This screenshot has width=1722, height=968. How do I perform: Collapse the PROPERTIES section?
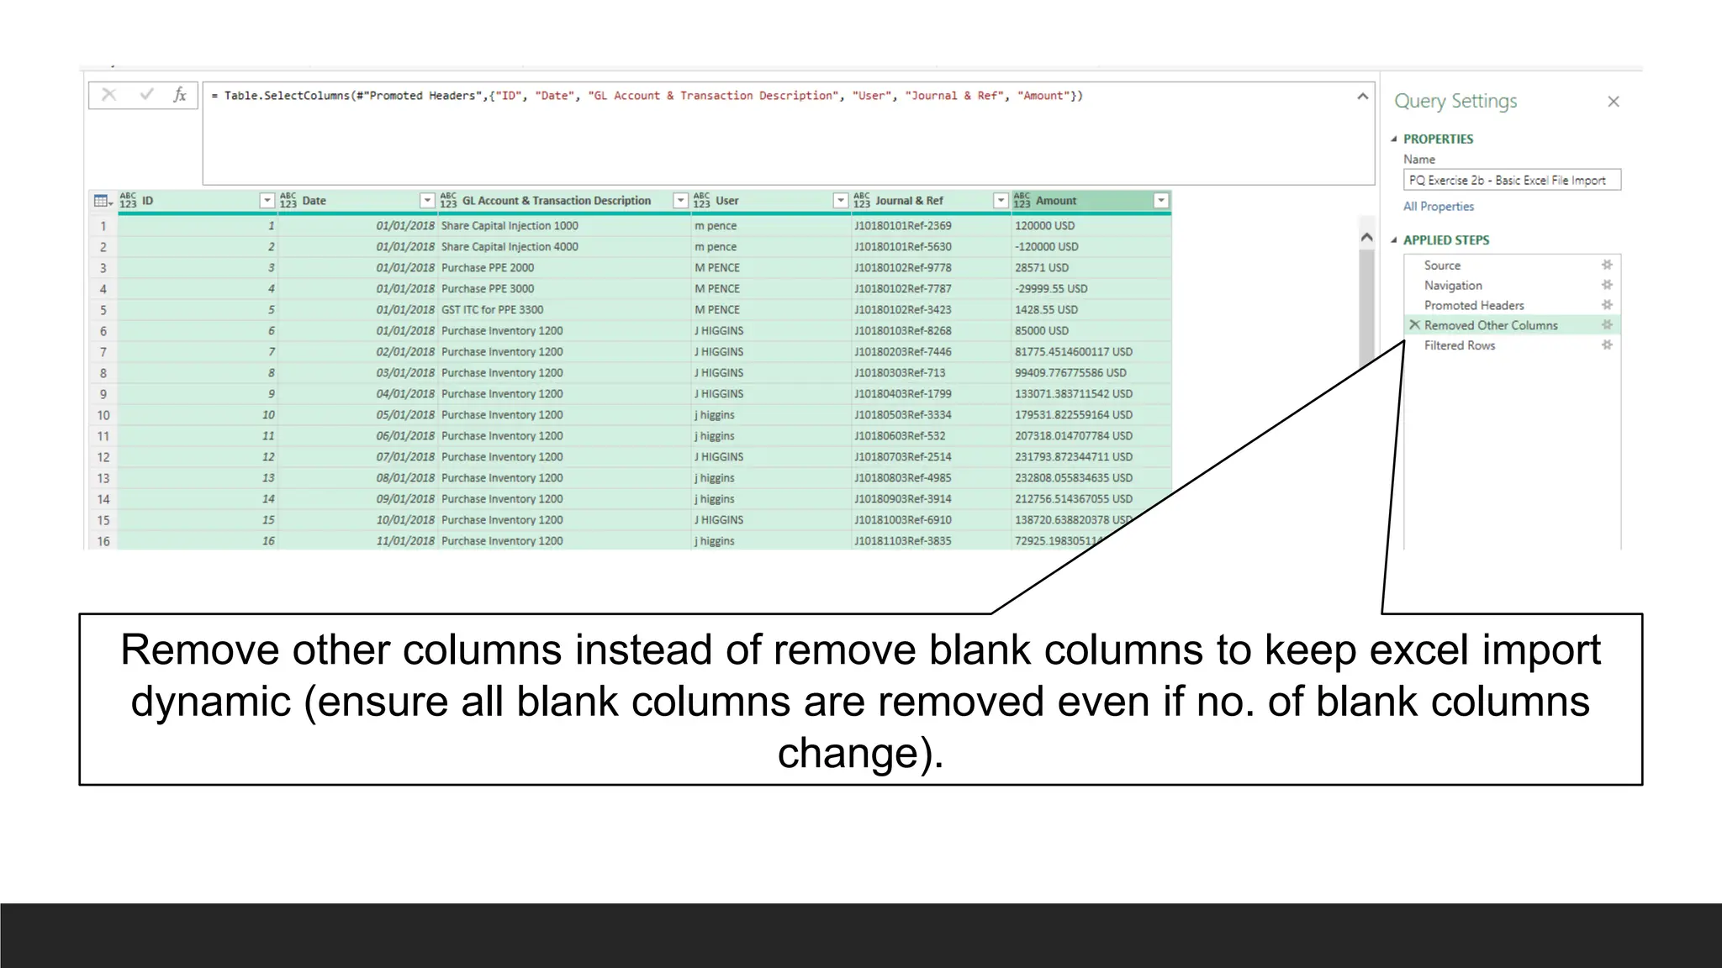1394,139
